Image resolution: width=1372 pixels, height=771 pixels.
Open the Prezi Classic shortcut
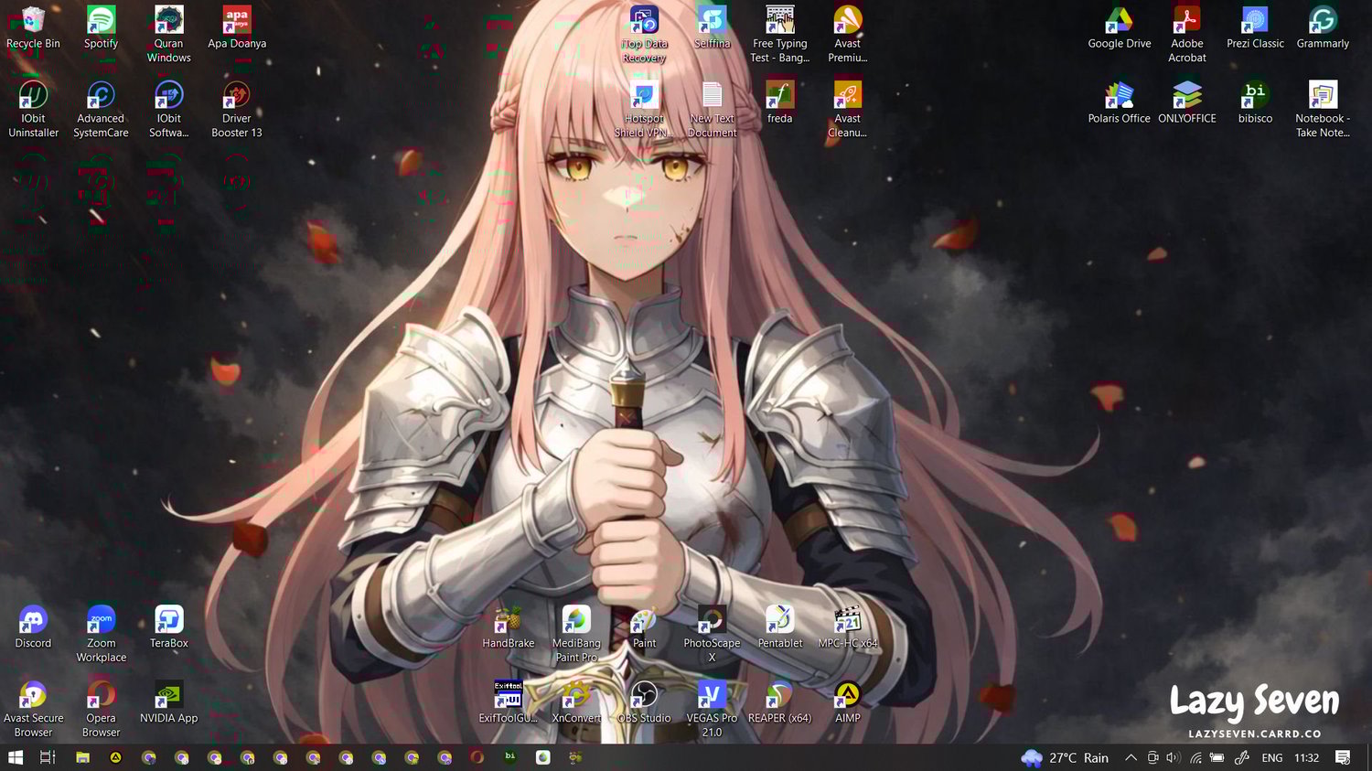pyautogui.click(x=1255, y=28)
